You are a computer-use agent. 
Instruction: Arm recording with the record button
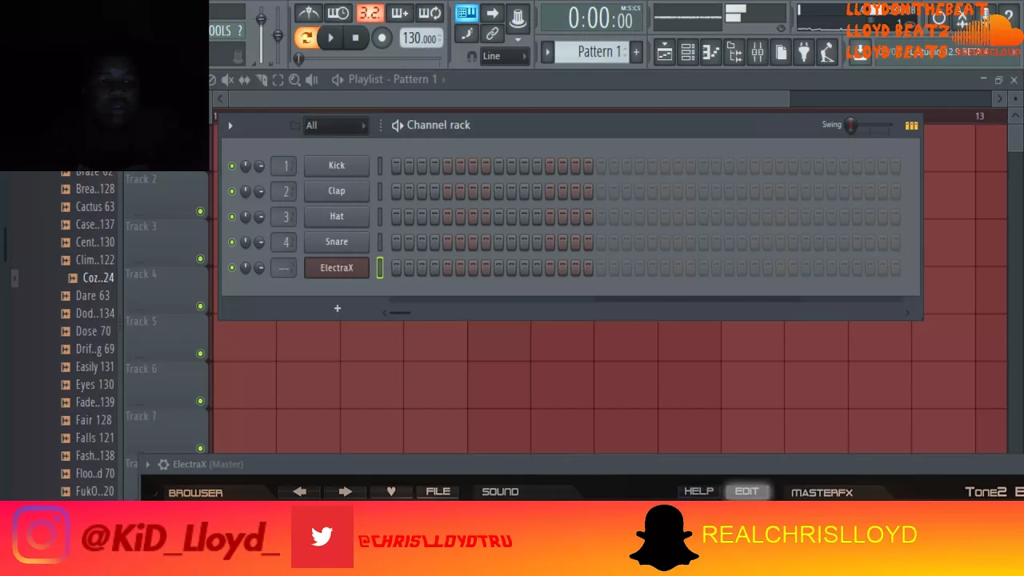382,38
